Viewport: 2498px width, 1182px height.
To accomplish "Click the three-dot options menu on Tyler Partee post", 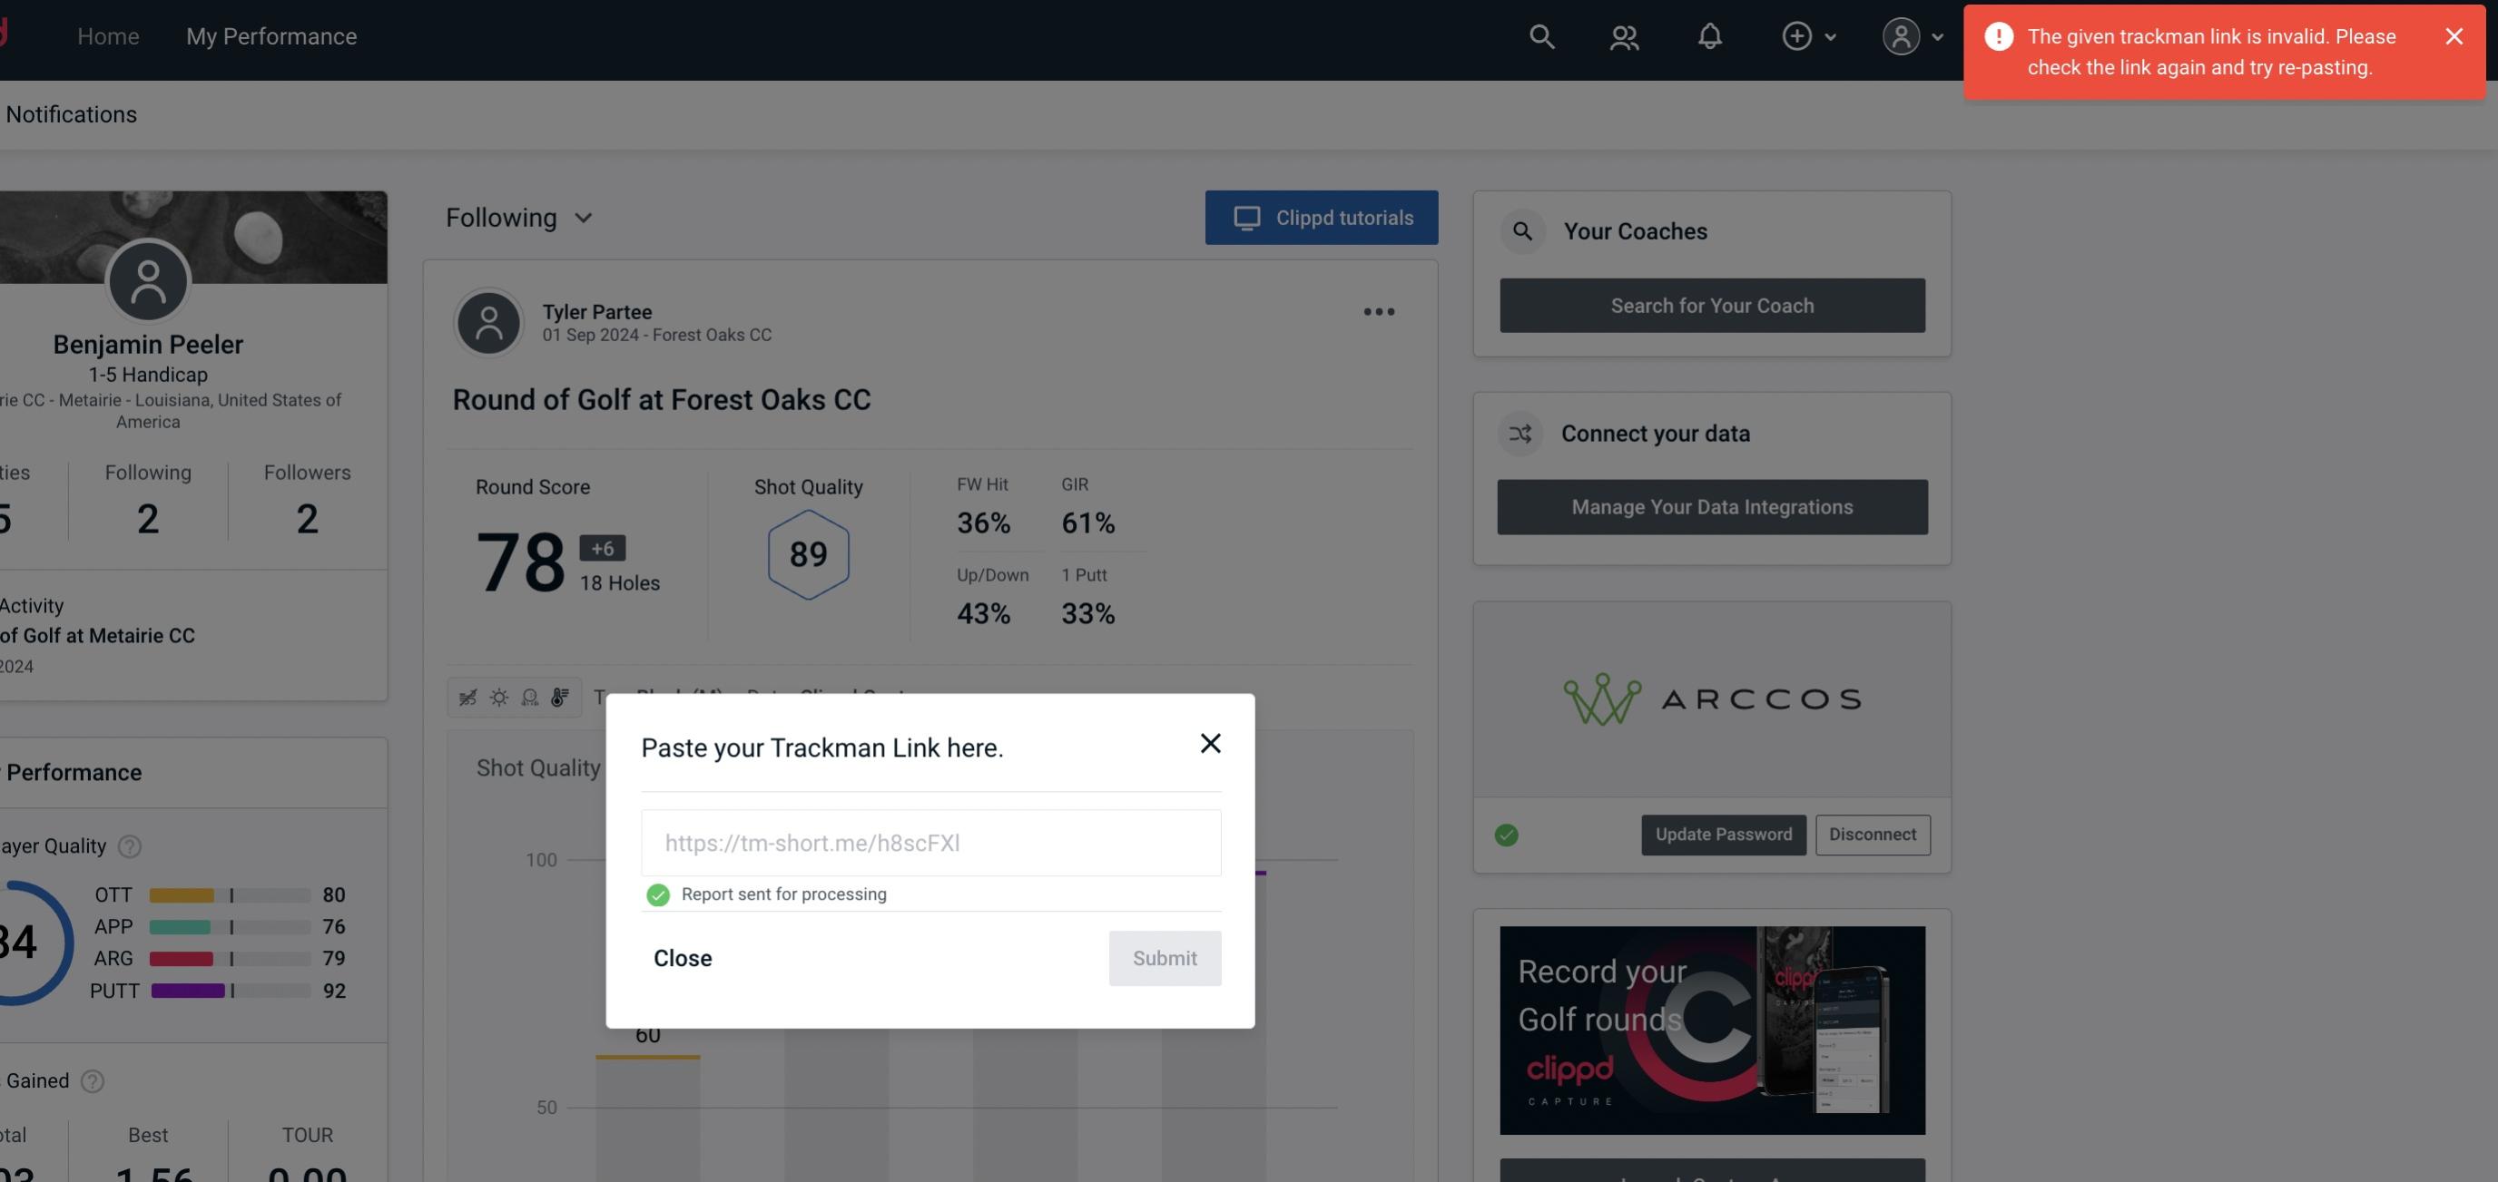I will point(1380,312).
